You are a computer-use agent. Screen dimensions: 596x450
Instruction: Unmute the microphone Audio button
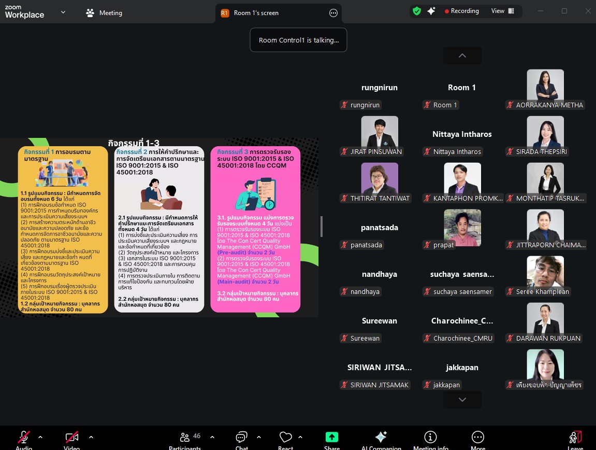[24, 438]
